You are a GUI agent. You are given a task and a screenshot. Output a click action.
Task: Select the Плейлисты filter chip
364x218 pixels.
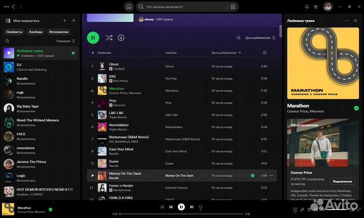tap(14, 32)
